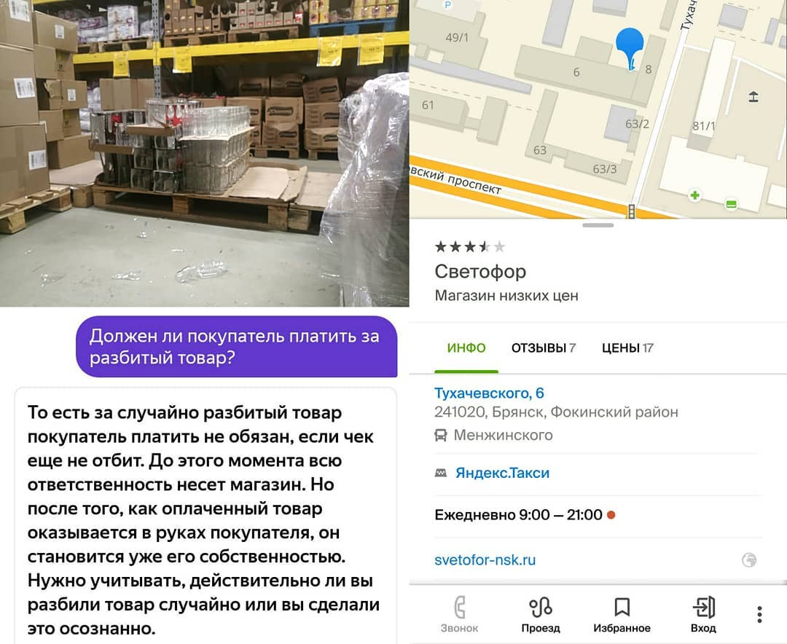The image size is (787, 644).
Task: Open the warehouse broken glass photo
Action: [204, 153]
